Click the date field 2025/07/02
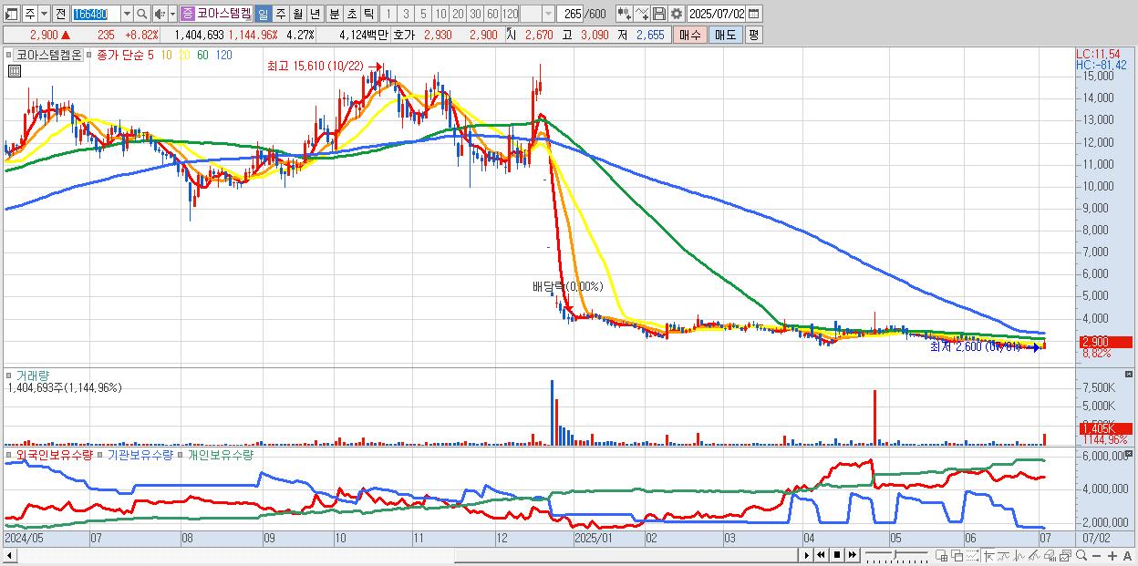Image resolution: width=1138 pixels, height=566 pixels. click(717, 15)
